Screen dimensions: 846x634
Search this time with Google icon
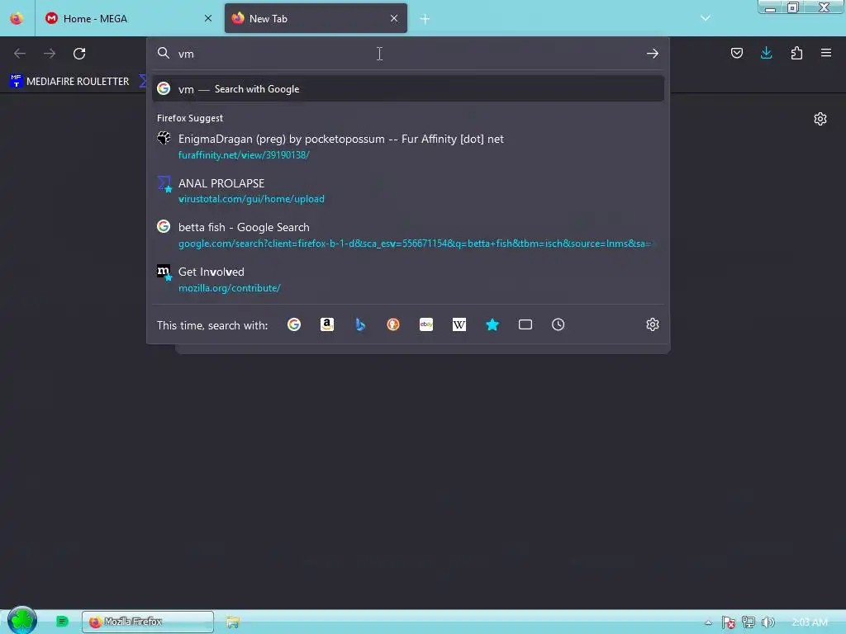pos(294,324)
